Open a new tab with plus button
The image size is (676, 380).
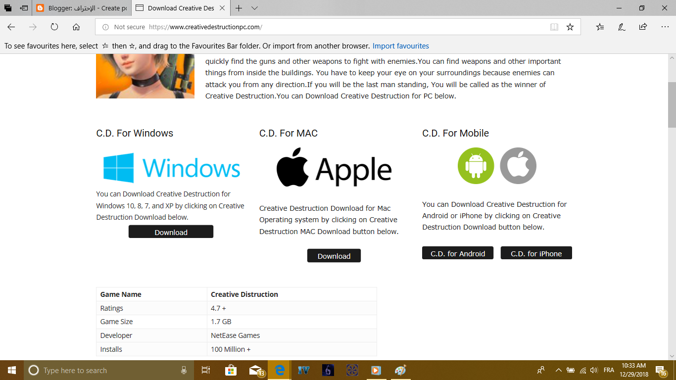click(x=239, y=8)
